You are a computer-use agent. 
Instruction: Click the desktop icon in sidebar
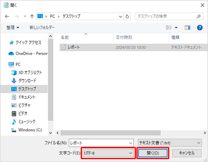[x=14, y=89]
